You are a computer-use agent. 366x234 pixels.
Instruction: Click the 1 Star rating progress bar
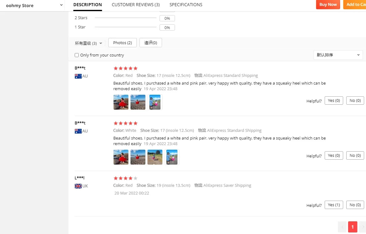click(126, 27)
